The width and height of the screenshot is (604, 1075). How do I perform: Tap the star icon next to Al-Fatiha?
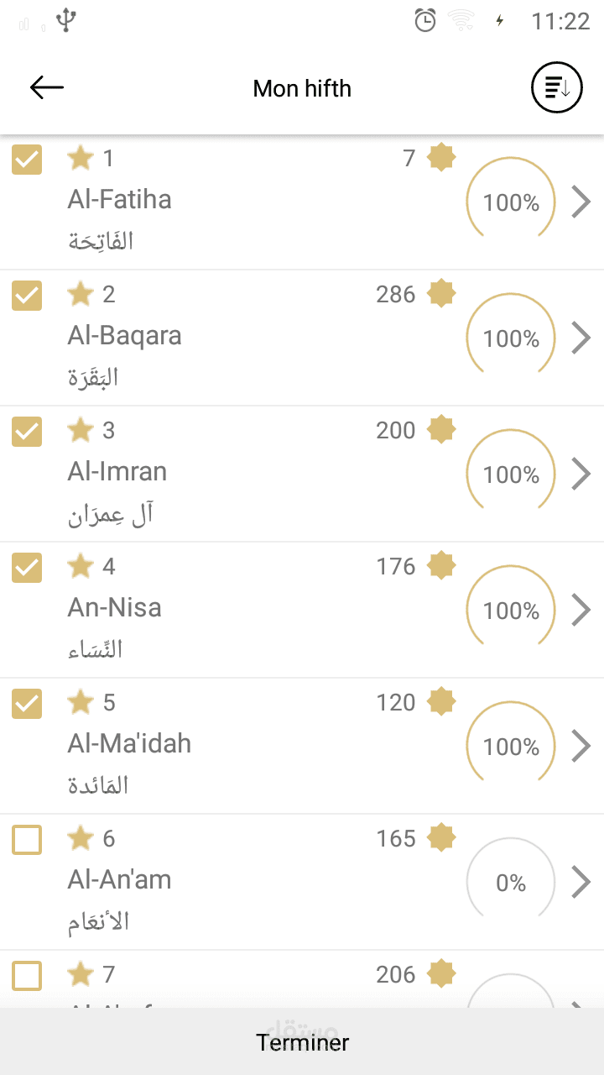(x=81, y=158)
